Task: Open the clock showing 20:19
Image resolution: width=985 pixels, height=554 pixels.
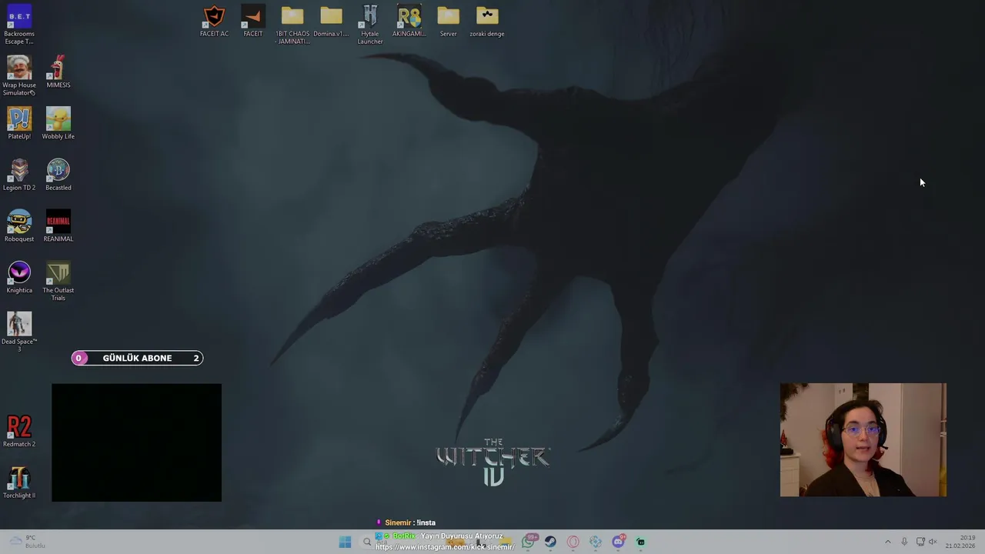Action: pyautogui.click(x=960, y=542)
